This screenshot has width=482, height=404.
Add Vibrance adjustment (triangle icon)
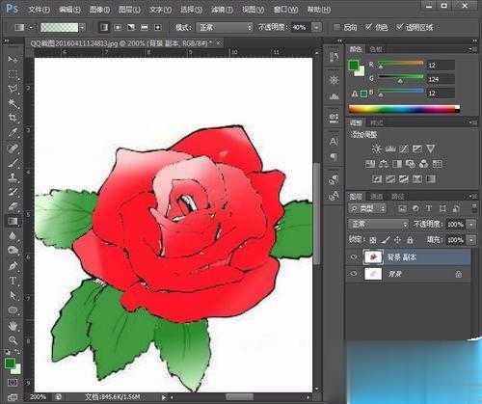(431, 148)
